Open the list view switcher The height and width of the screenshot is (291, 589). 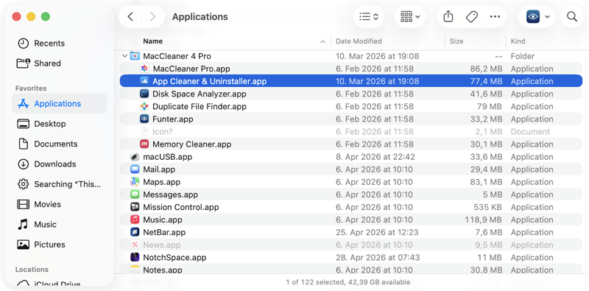(369, 16)
